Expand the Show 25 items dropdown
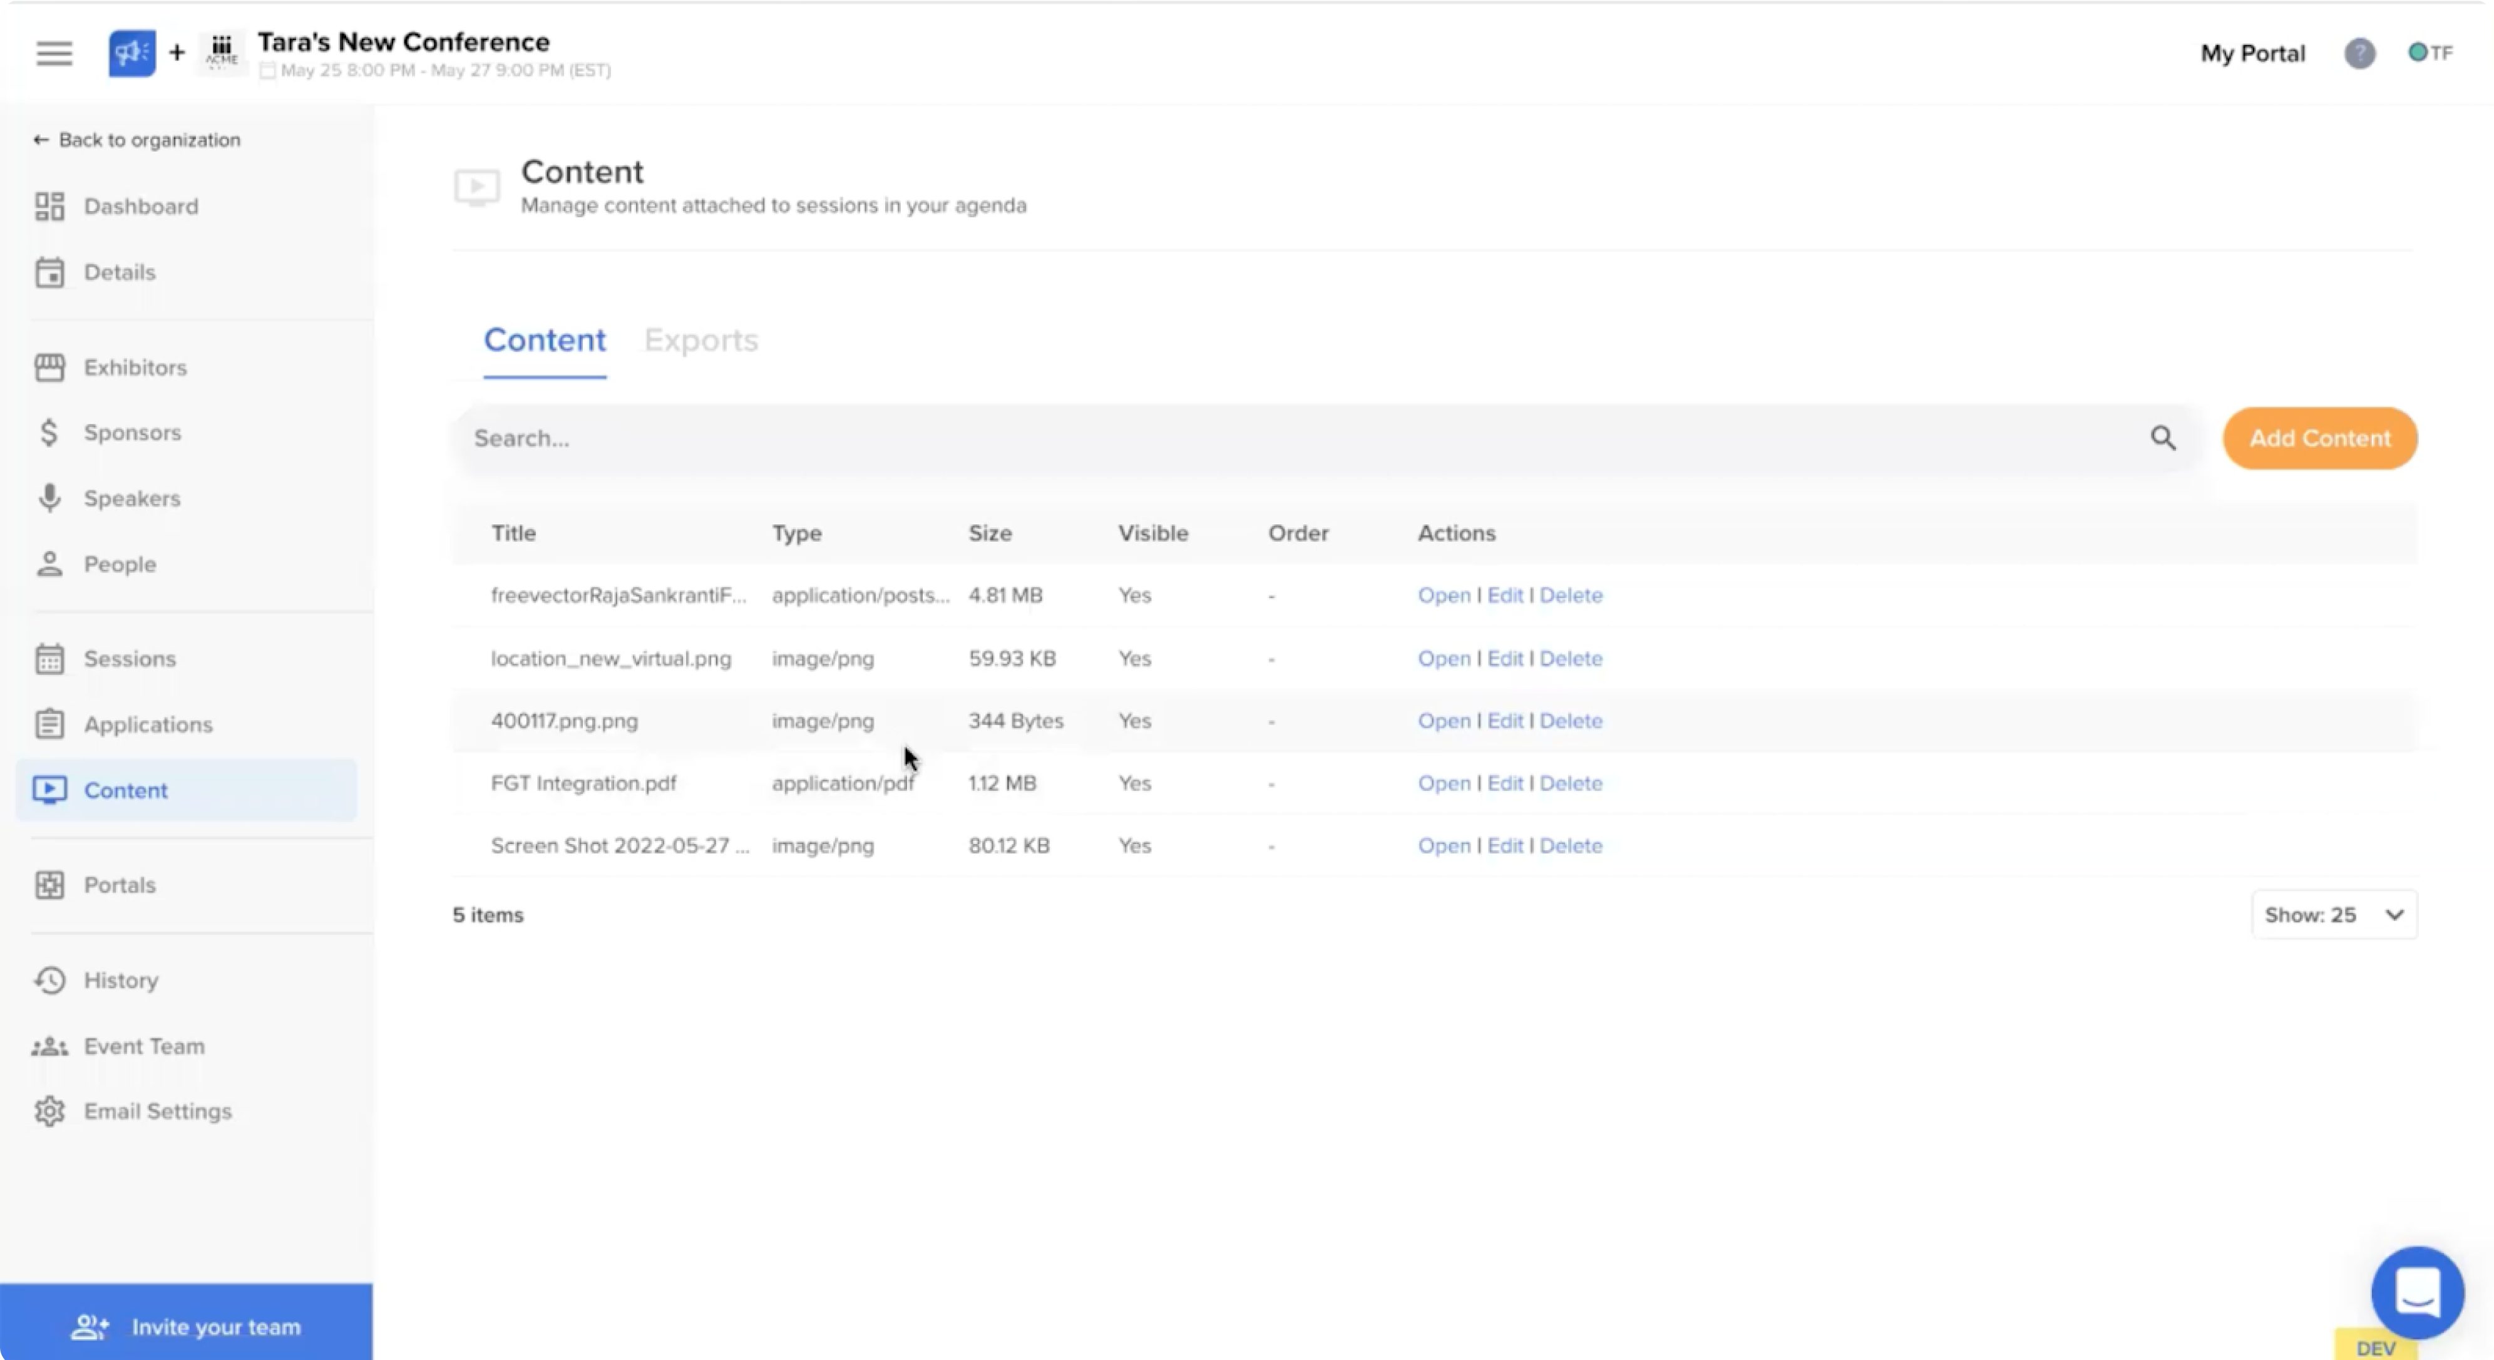This screenshot has height=1360, width=2494. click(2333, 914)
